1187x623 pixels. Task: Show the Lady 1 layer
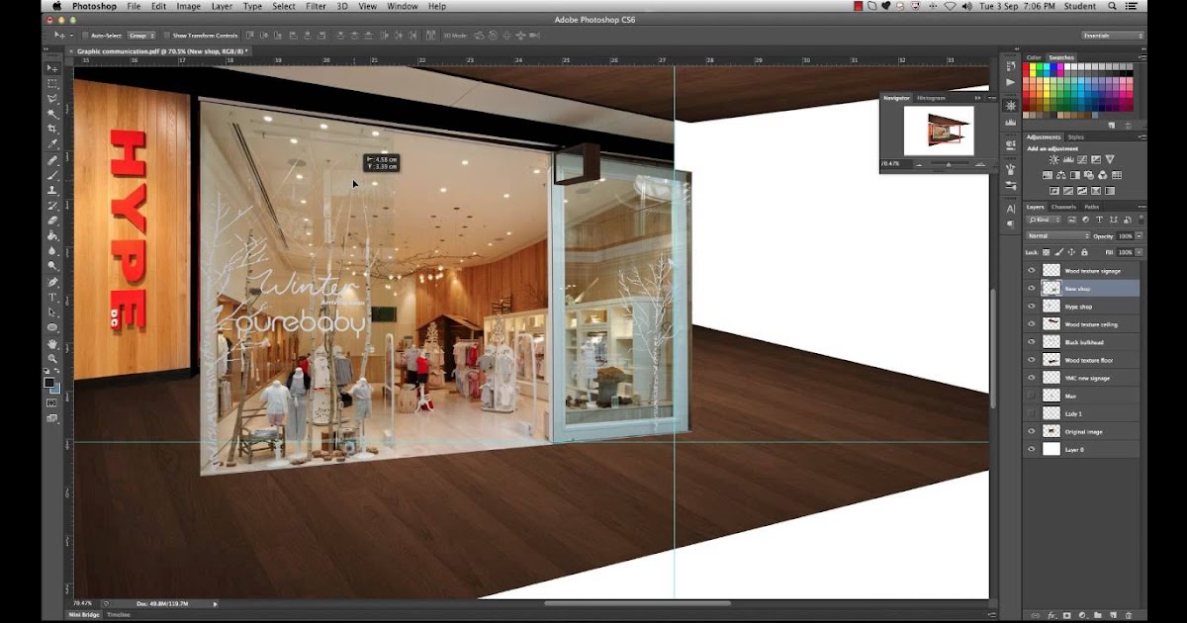[1032, 412]
